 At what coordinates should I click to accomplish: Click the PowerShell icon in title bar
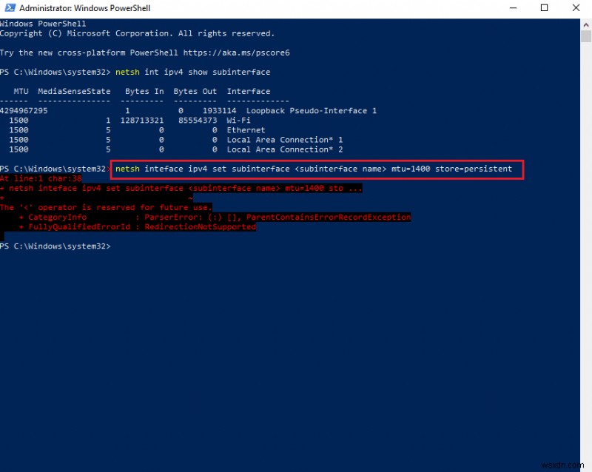click(x=10, y=7)
